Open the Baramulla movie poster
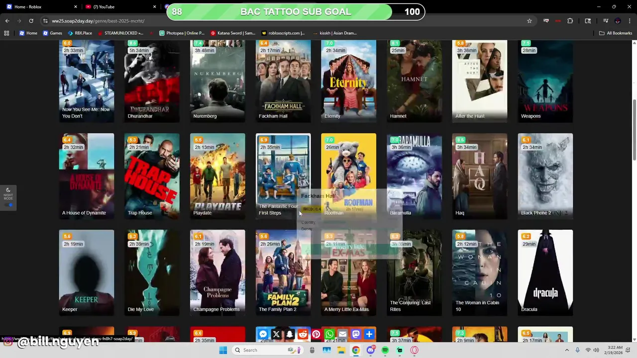Image resolution: width=637 pixels, height=358 pixels. [x=414, y=176]
